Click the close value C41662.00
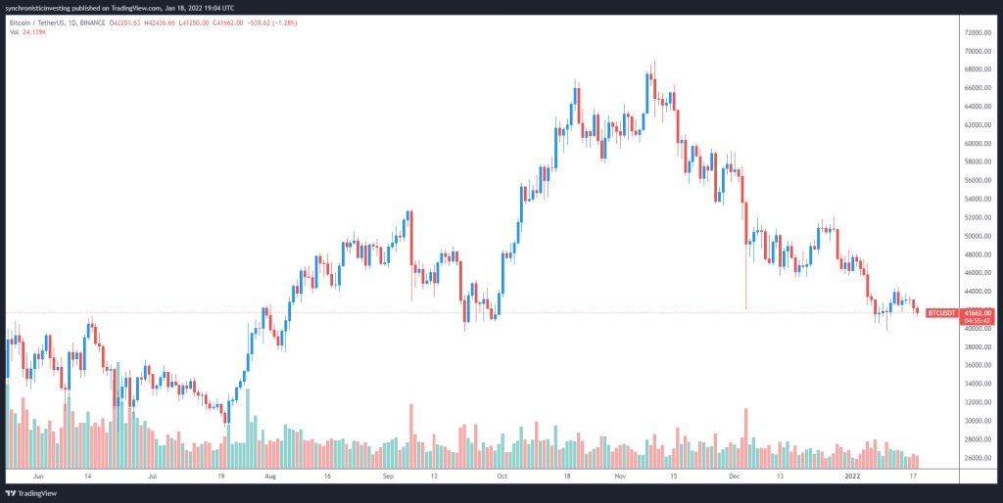The width and height of the screenshot is (1003, 503). [x=268, y=21]
